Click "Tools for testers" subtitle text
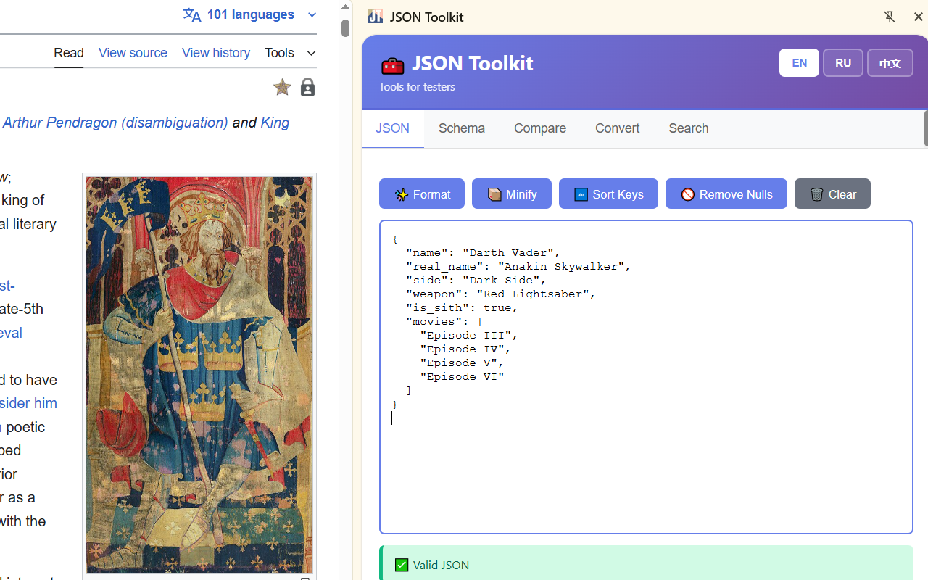 tap(417, 86)
